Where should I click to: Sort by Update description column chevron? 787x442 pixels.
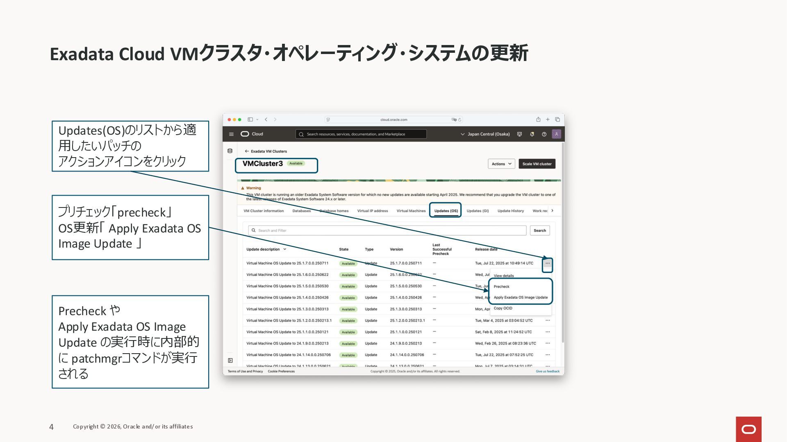point(285,249)
